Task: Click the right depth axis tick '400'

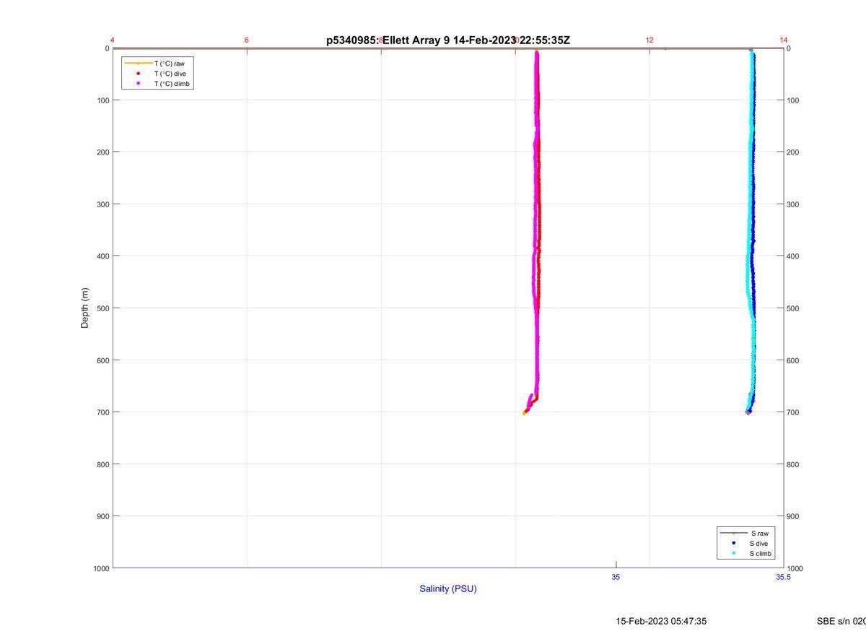Action: pyautogui.click(x=793, y=256)
